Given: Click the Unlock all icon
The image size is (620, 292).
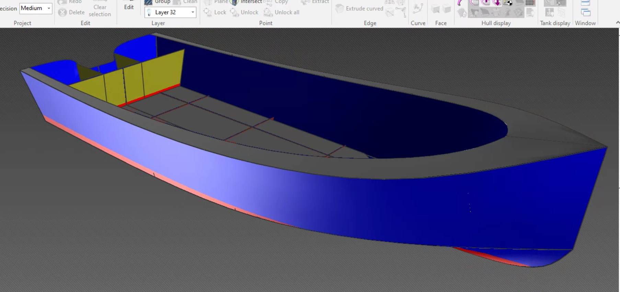Looking at the screenshot, I should [x=268, y=13].
